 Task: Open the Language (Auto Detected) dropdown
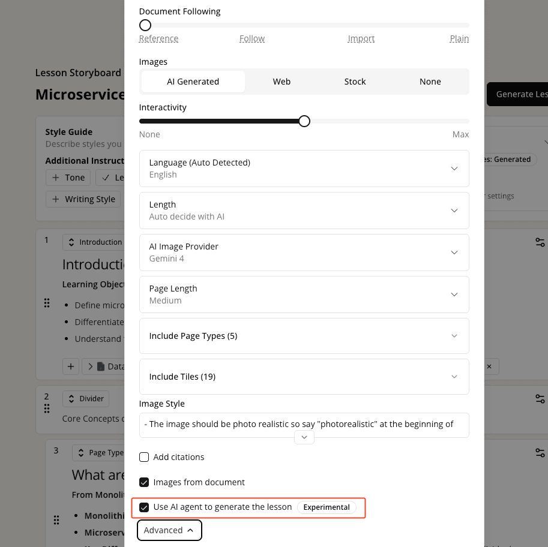click(x=304, y=169)
